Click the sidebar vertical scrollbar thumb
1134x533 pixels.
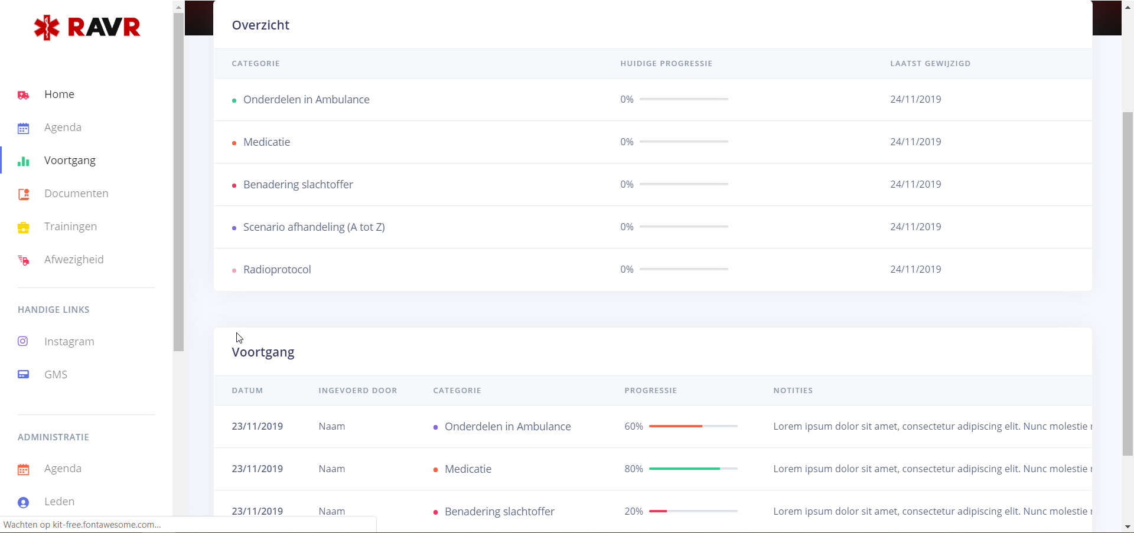coord(178,177)
